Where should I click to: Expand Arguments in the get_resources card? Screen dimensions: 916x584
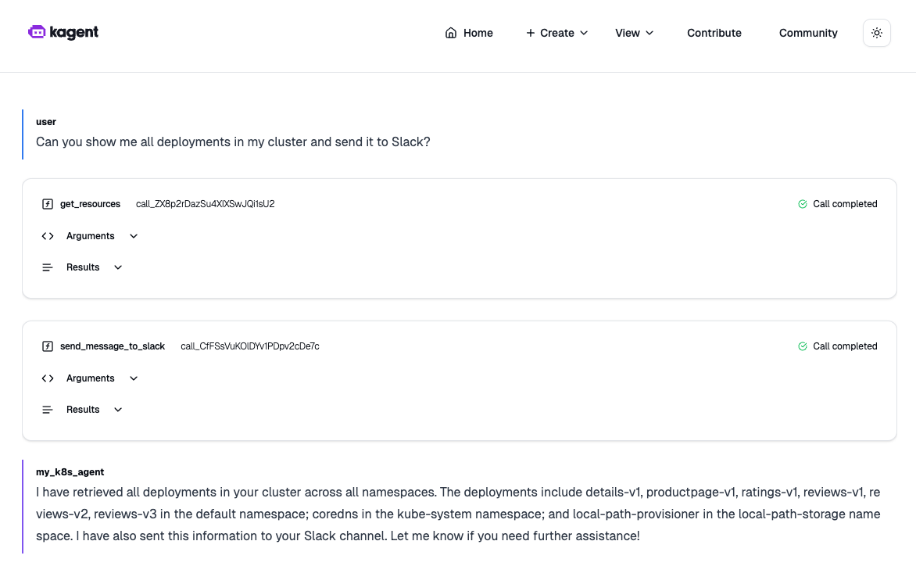coord(90,236)
